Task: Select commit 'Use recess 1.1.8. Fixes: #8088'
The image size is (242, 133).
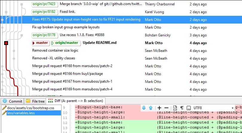Action: click(x=82, y=35)
